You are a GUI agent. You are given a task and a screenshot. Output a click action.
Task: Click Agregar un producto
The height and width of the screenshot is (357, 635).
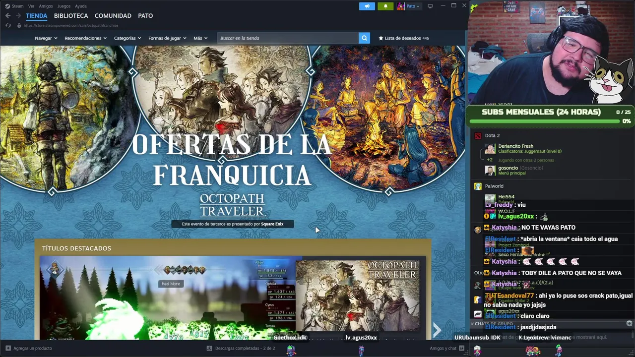point(33,348)
